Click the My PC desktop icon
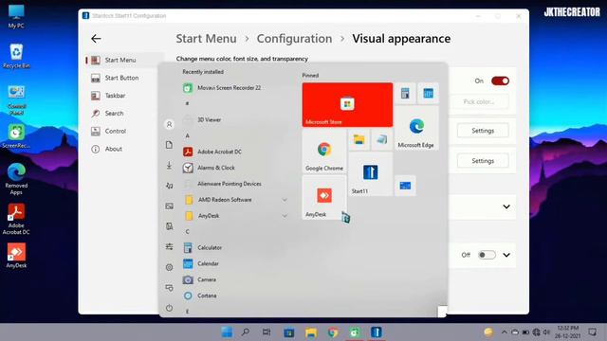 click(x=16, y=17)
